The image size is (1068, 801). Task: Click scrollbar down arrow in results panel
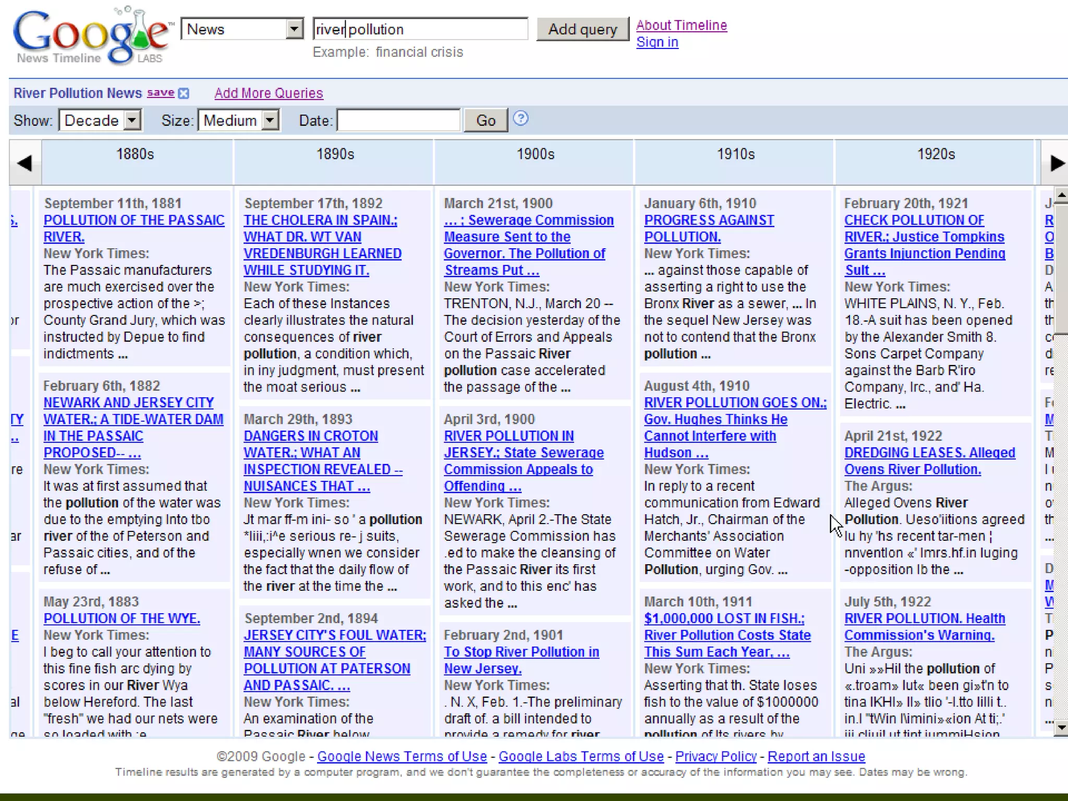pos(1061,728)
